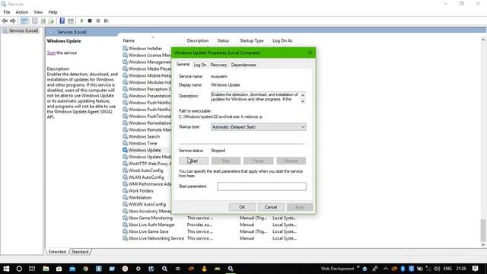Select the Wired AutoConfig service
The height and width of the screenshot is (274, 487).
tap(145, 170)
